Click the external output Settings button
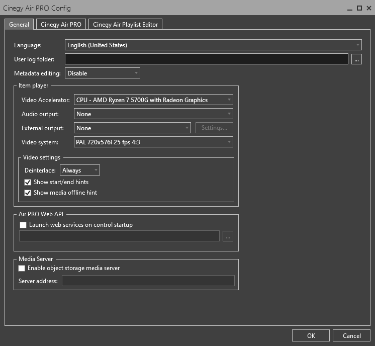Screen dimensions: 375x346 (214, 128)
